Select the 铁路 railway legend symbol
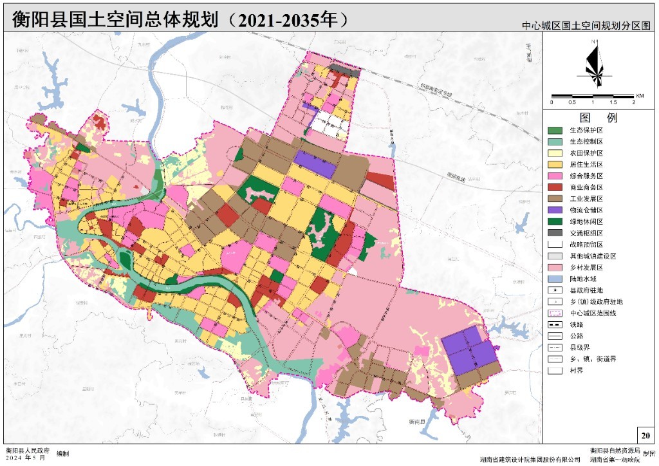This screenshot has width=659, height=466. tap(555, 324)
